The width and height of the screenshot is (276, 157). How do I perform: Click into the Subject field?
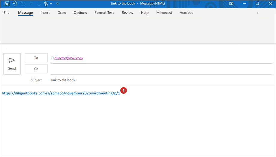150,80
